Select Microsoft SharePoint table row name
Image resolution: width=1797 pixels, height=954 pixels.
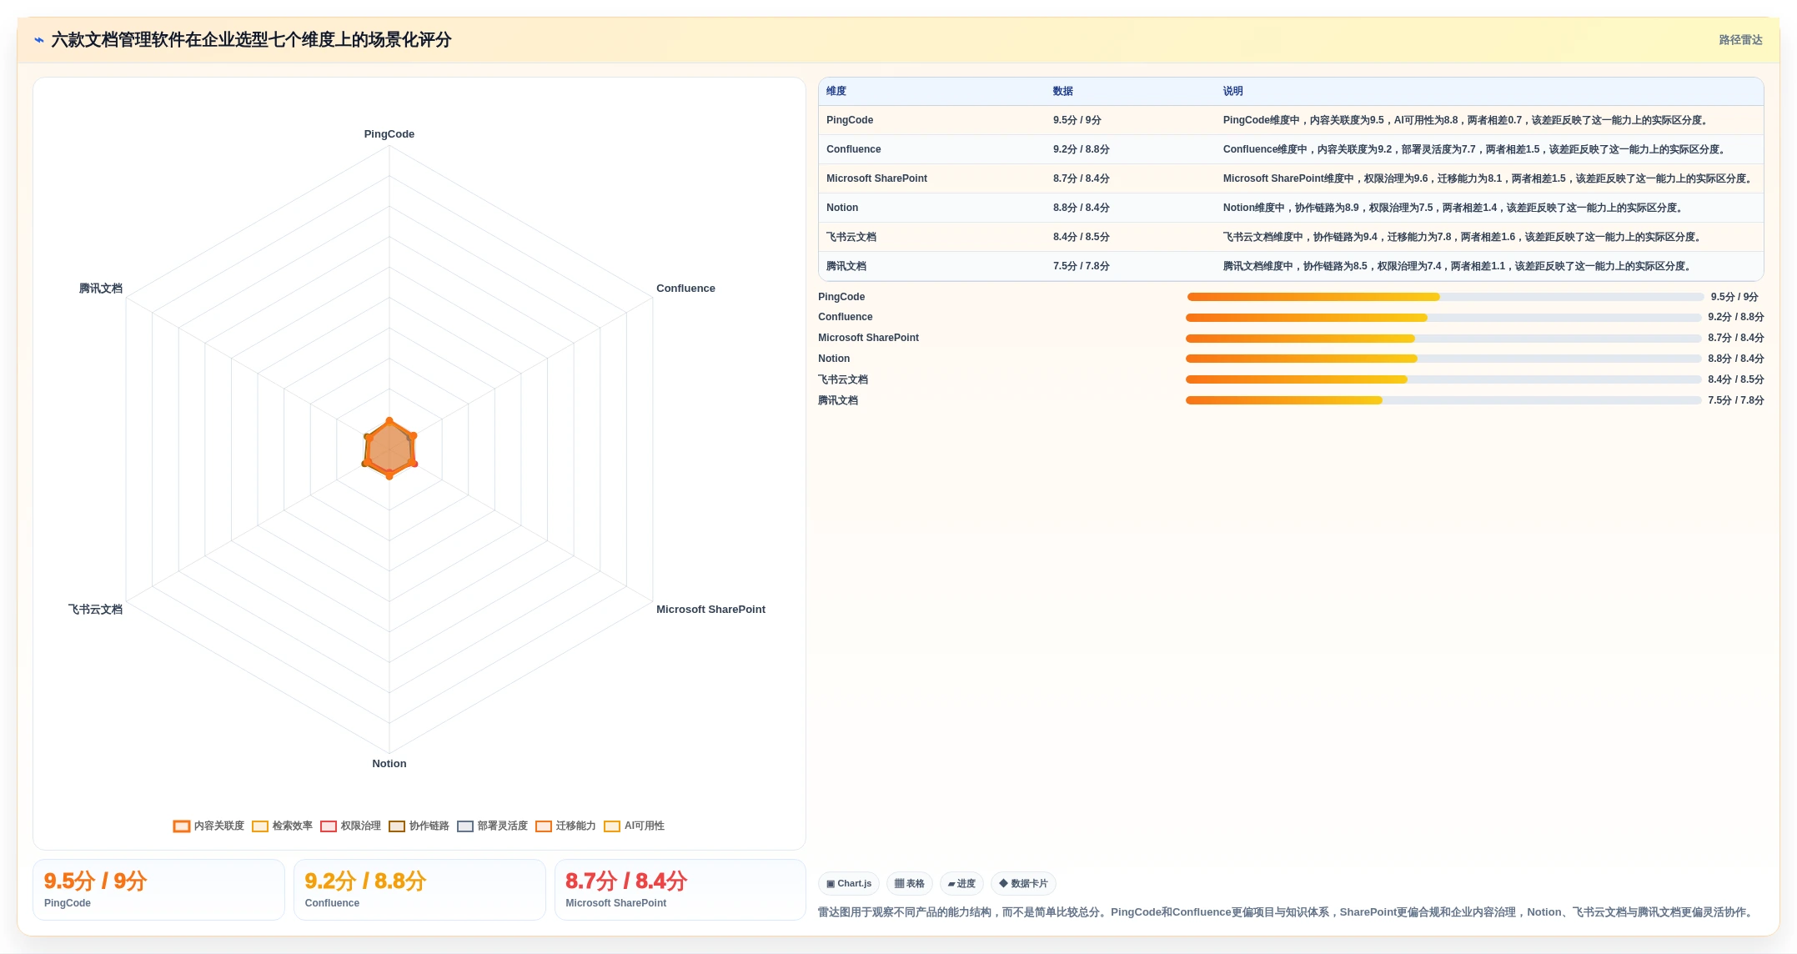[x=876, y=178]
